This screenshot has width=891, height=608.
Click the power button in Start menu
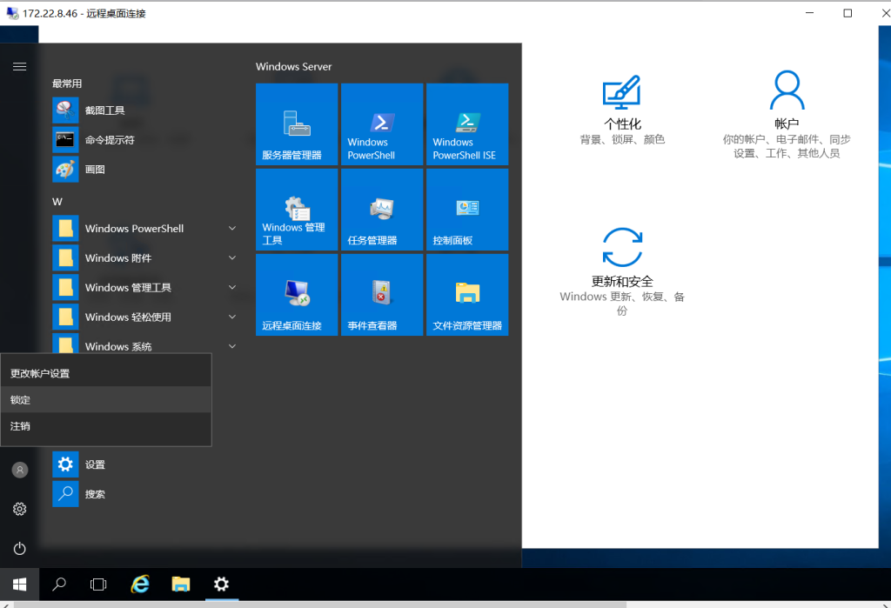tap(19, 548)
